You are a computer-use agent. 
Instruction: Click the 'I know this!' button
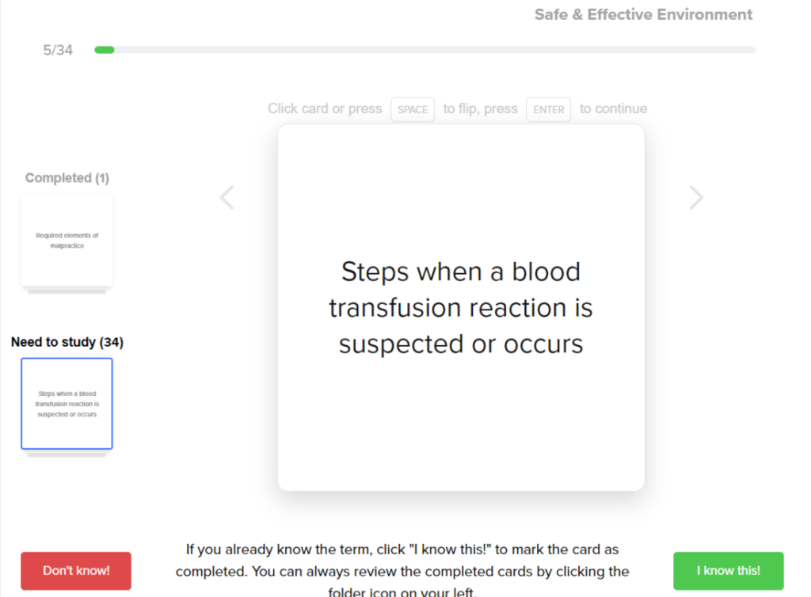[x=728, y=570]
